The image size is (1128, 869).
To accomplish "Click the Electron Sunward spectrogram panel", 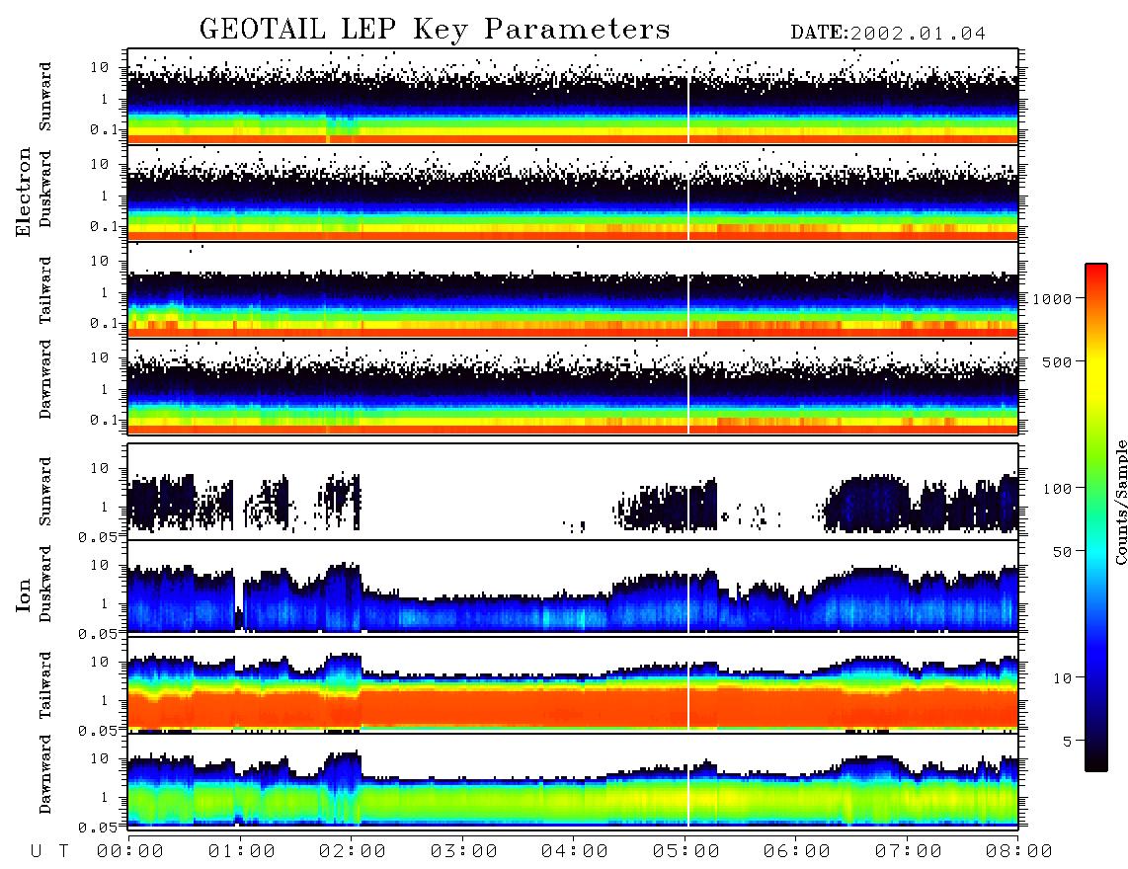I will [x=573, y=97].
